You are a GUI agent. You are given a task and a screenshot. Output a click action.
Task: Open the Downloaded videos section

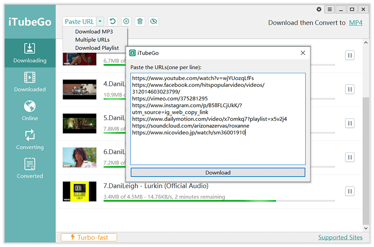tap(30, 82)
